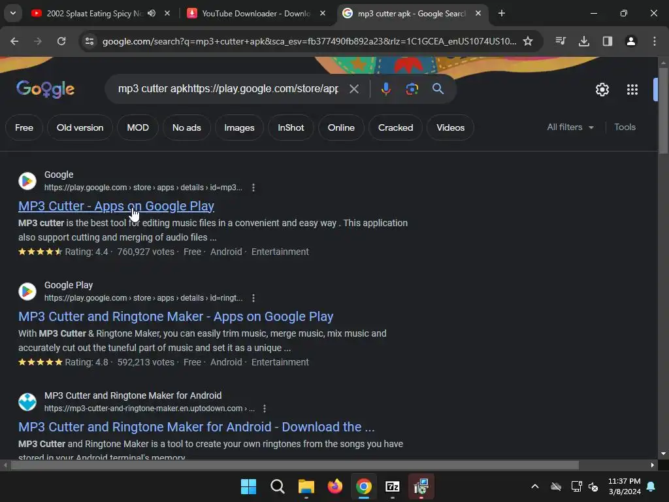Click the Uptodown site favicon

click(27, 402)
